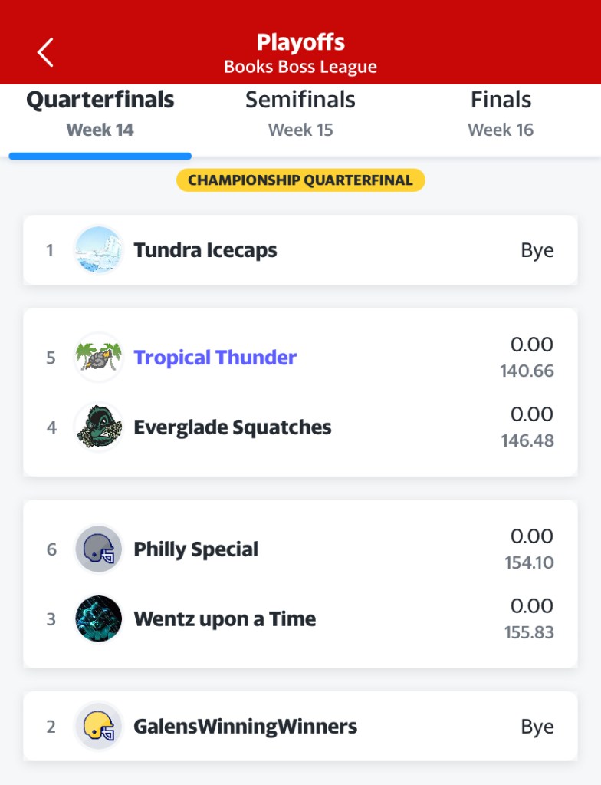Tap GalensWinningWinners yellow helmet icon
This screenshot has width=601, height=785.
pyautogui.click(x=99, y=727)
